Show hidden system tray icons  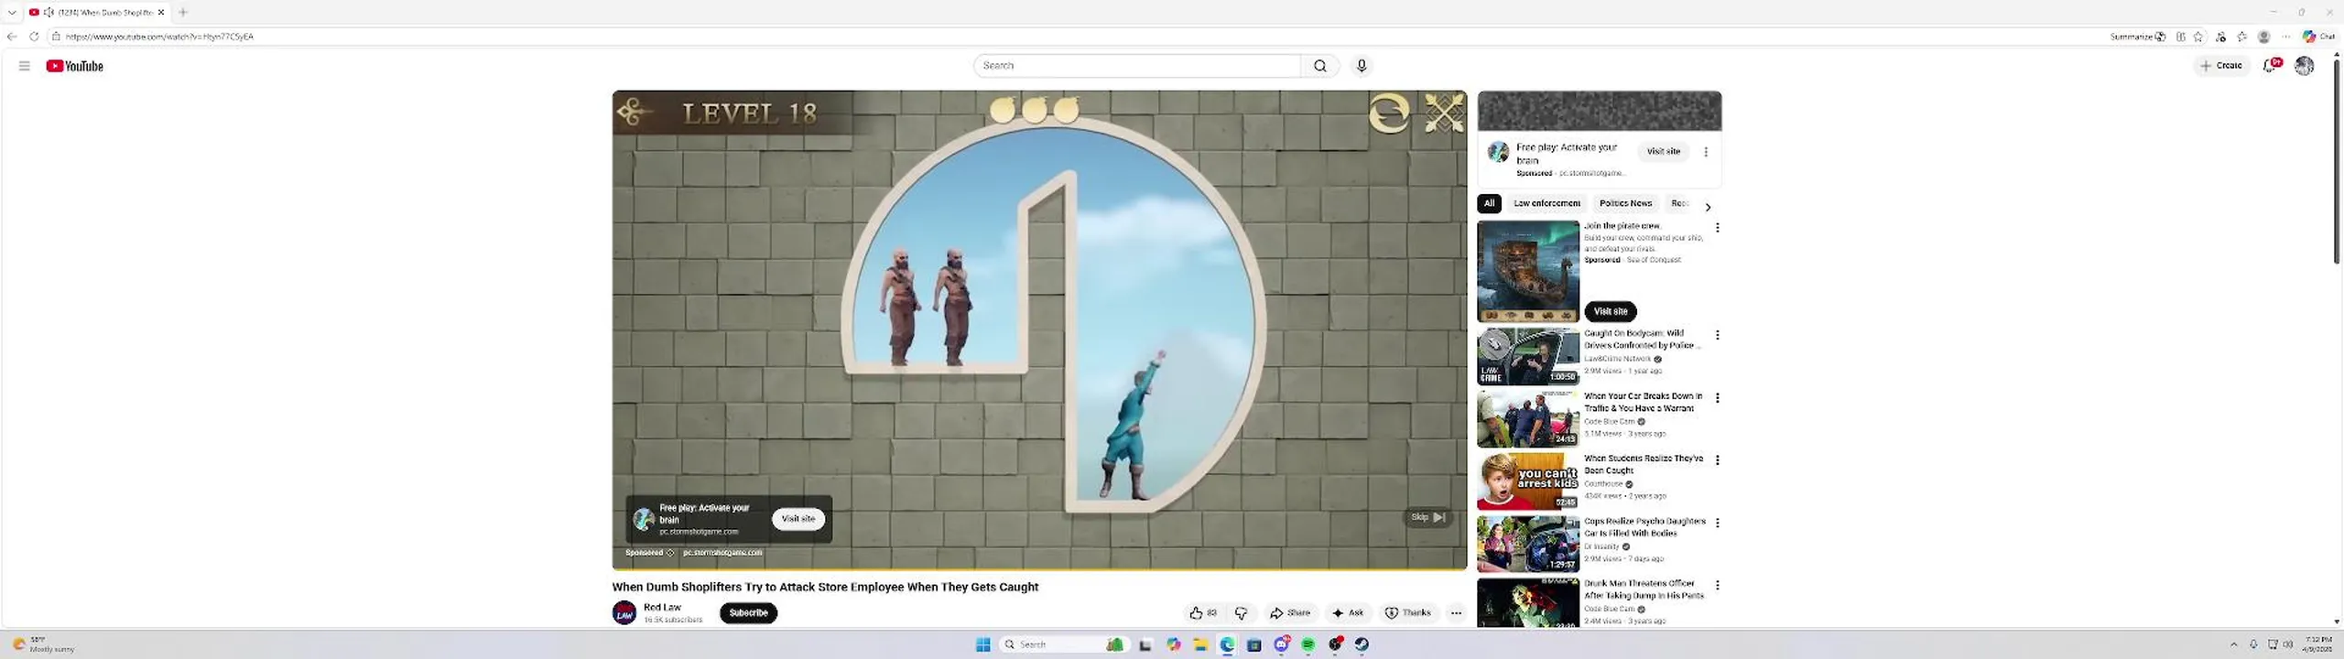tap(2234, 644)
